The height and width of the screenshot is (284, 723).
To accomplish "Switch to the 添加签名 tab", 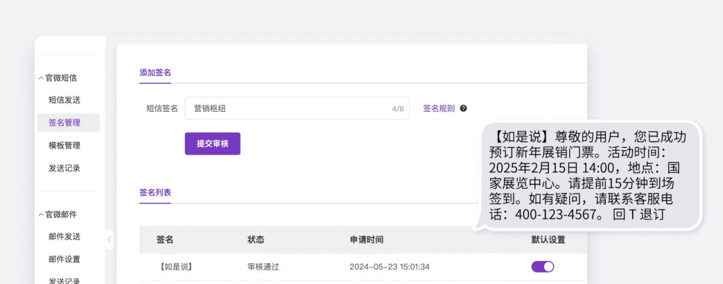I will click(155, 72).
